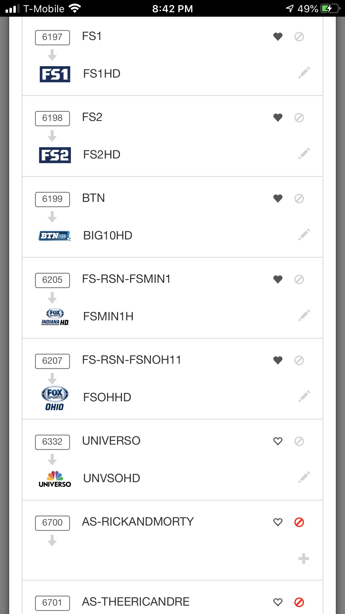Click pencil icon next to FS2HD
Screen dimensions: 345x614
(x=304, y=154)
